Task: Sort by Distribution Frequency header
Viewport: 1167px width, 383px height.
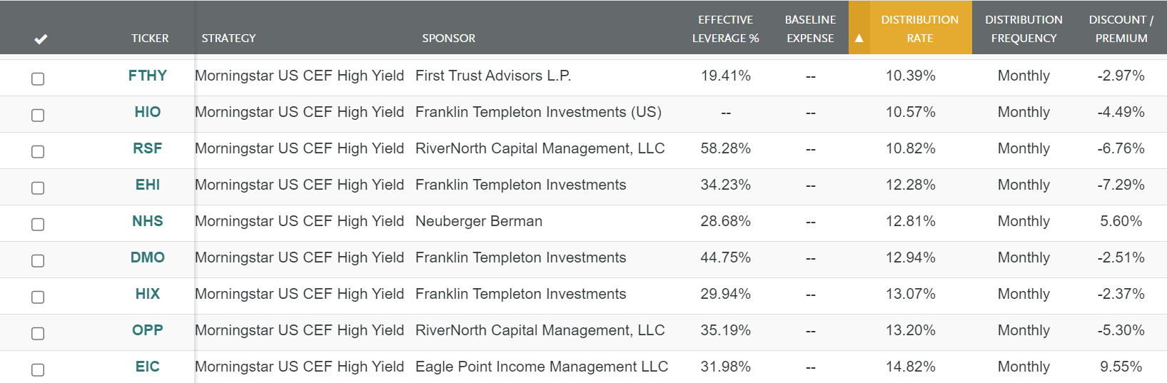Action: pos(1024,29)
